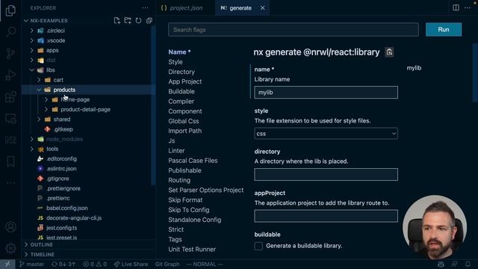Screen dimensions: 478x269
Task: Start Live Share session
Action: tap(131, 264)
